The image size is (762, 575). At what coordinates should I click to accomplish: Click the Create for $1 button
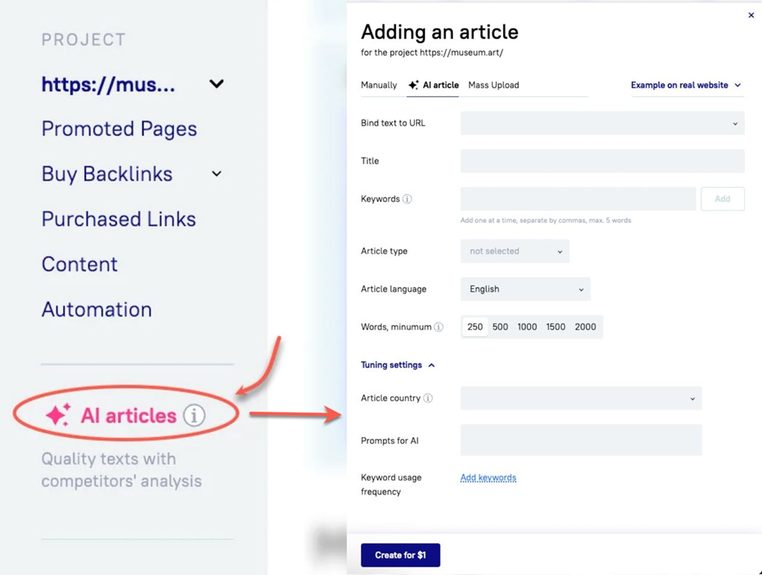400,555
